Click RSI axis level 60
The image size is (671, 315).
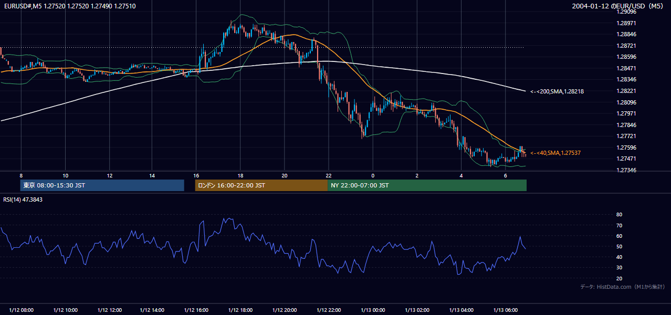(619, 236)
